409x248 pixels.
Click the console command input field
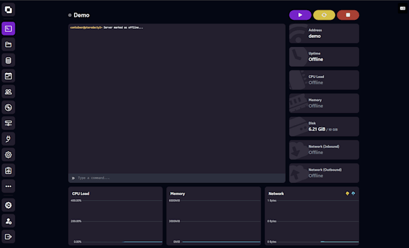click(x=177, y=178)
